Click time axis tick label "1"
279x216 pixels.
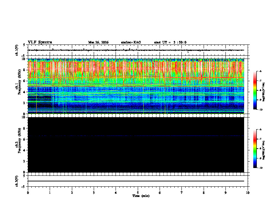click(x=50, y=193)
